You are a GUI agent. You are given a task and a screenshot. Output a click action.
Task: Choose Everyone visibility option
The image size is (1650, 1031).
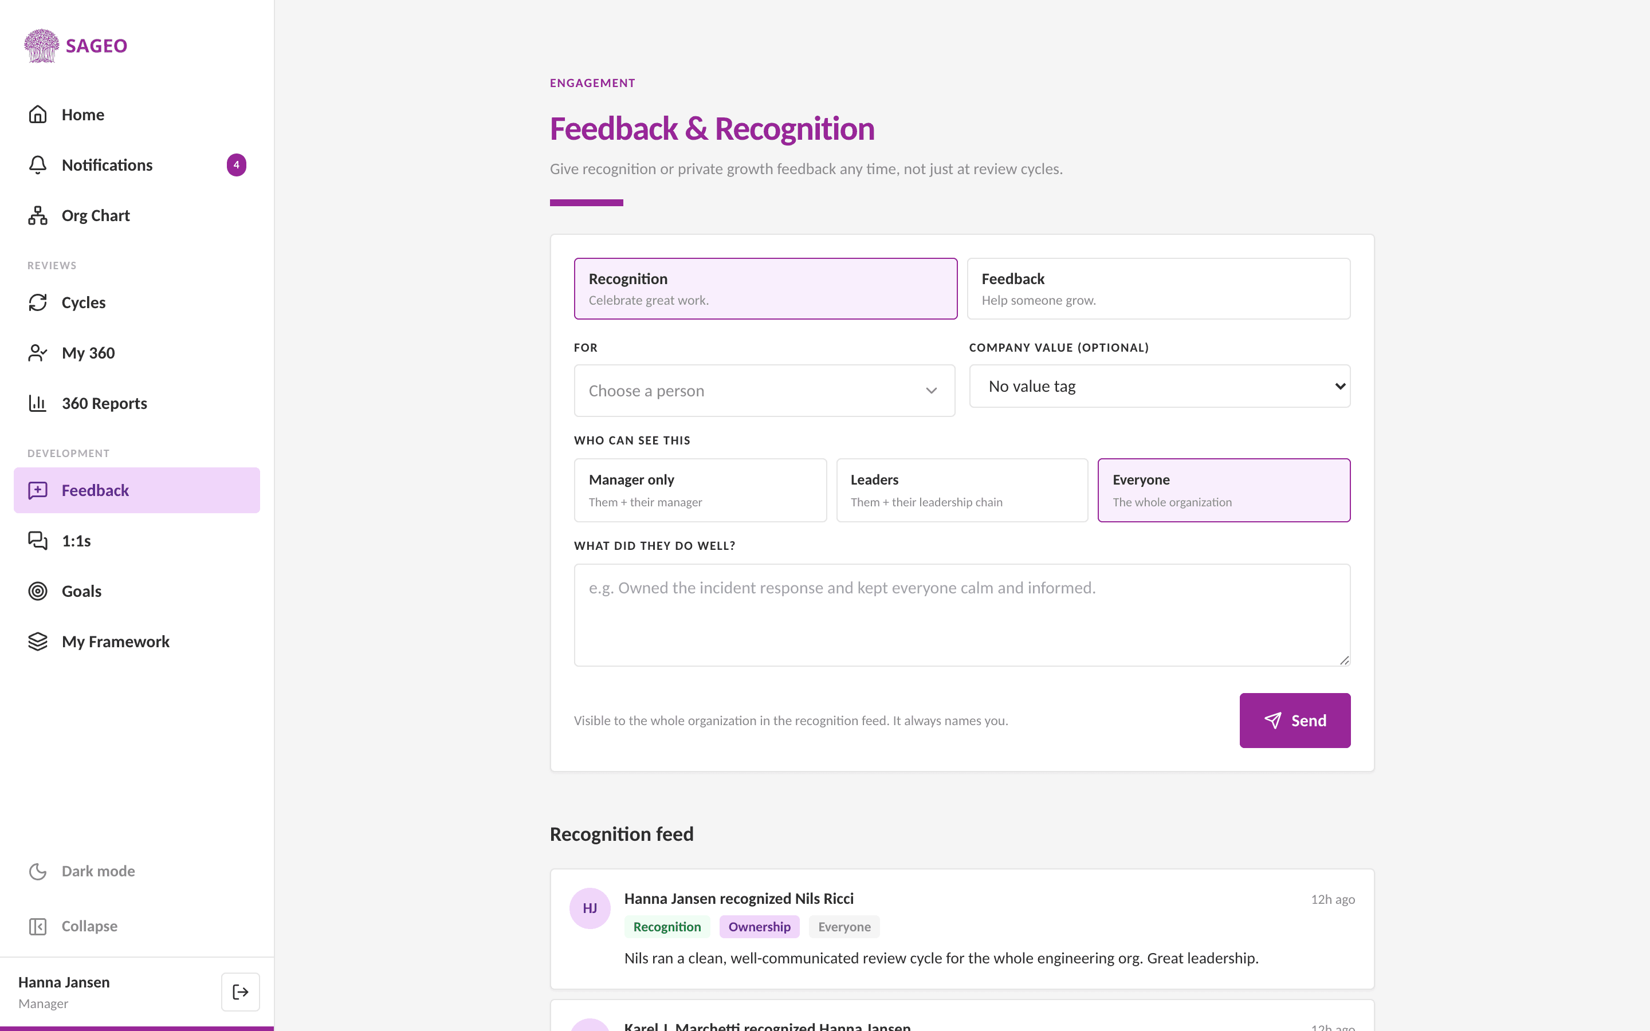click(1224, 490)
